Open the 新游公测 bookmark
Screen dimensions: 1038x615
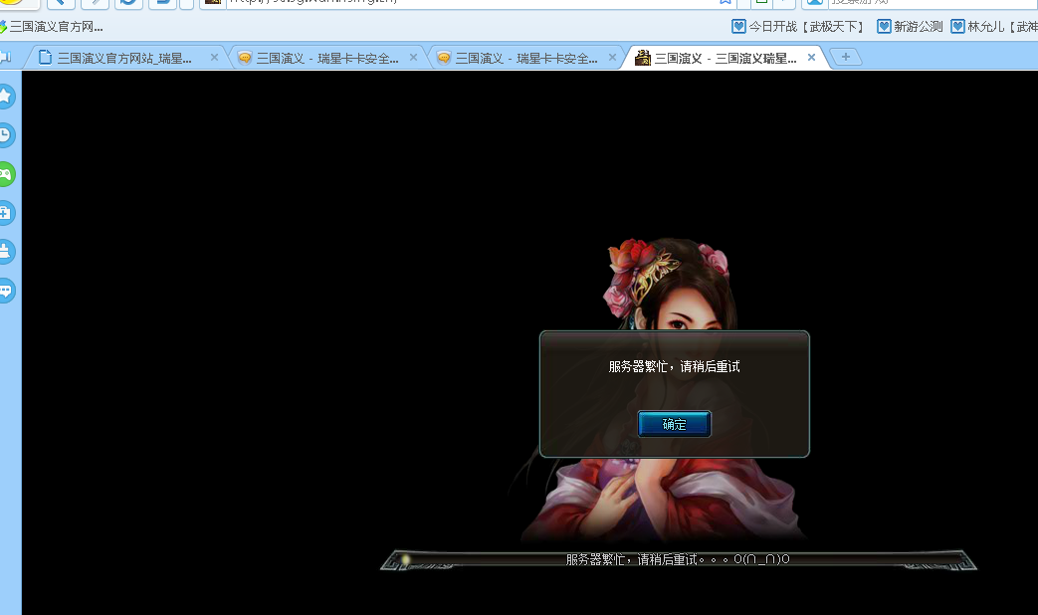tap(910, 27)
